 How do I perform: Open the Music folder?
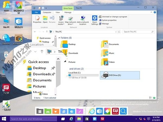(105, 53)
